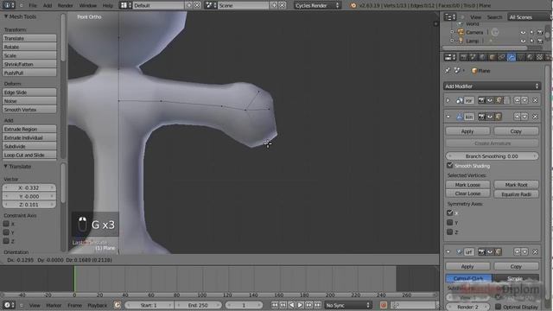
Task: Play the animation forward
Action: [x=300, y=305]
